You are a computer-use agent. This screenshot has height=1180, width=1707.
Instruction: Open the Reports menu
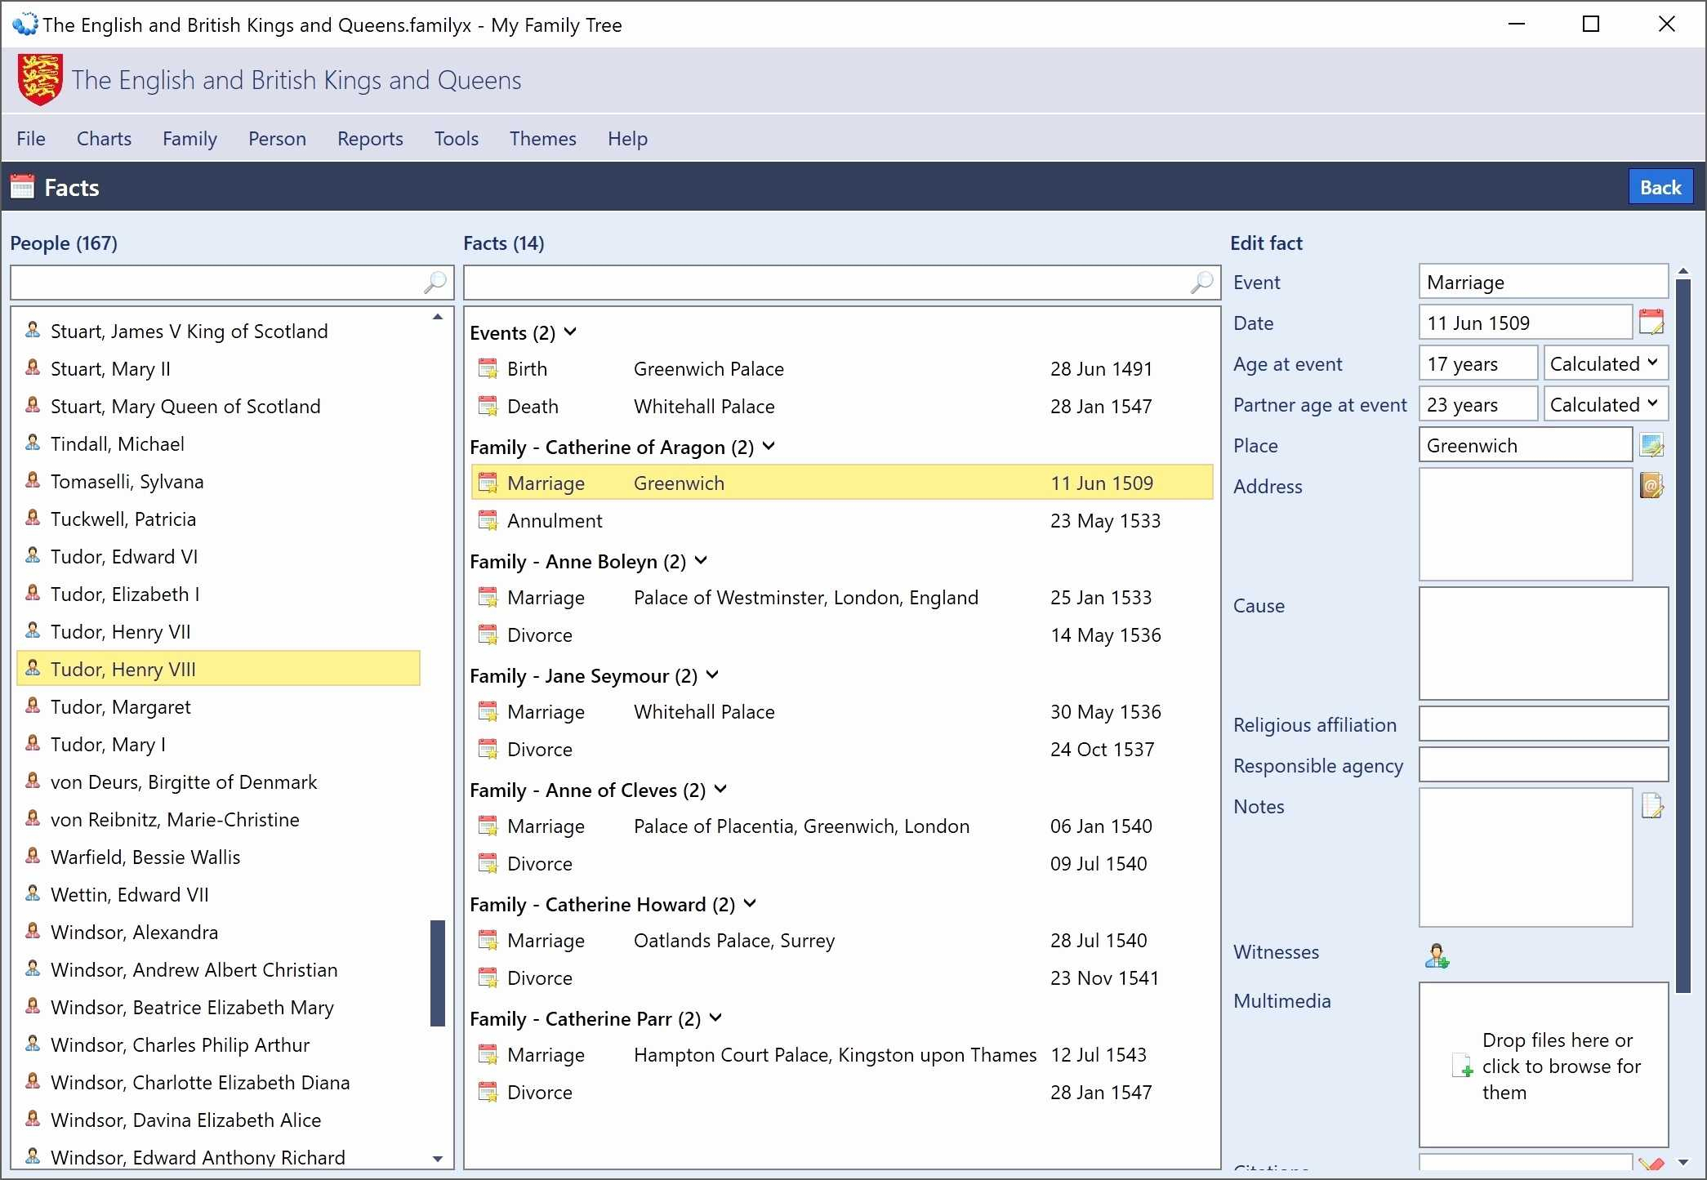coord(370,139)
